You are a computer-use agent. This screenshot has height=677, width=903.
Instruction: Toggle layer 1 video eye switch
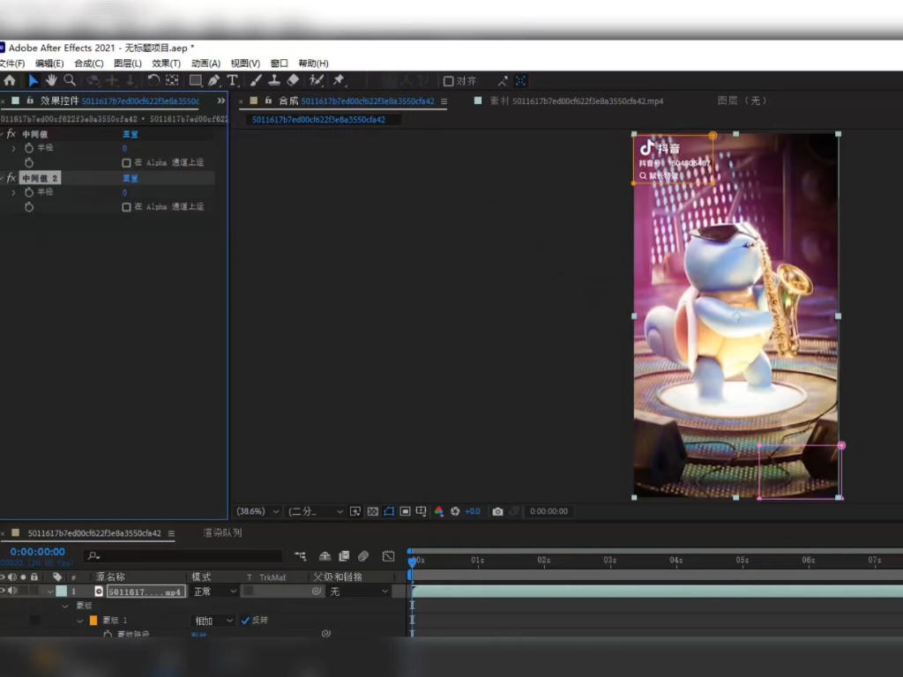point(3,591)
